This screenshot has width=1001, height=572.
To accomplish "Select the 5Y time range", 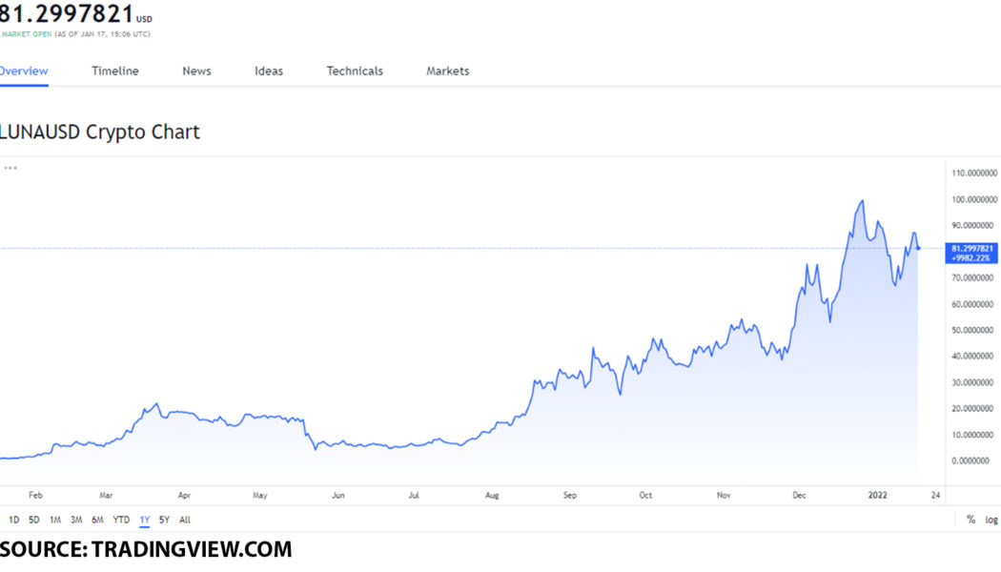I will [163, 520].
